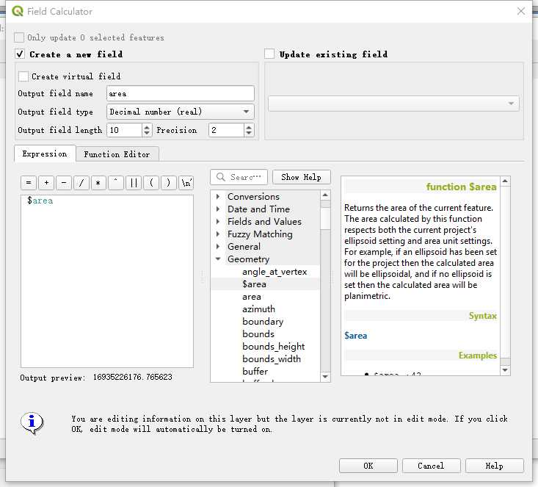Image resolution: width=538 pixels, height=487 pixels.
Task: Select the bounds function
Action: pyautogui.click(x=258, y=333)
